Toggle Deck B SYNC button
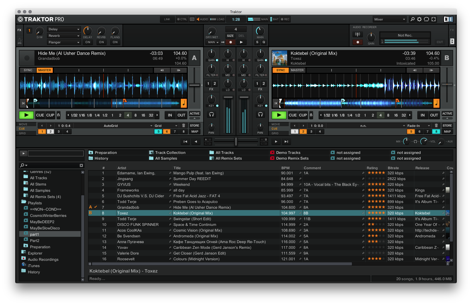The height and width of the screenshot is (305, 472). click(x=281, y=70)
